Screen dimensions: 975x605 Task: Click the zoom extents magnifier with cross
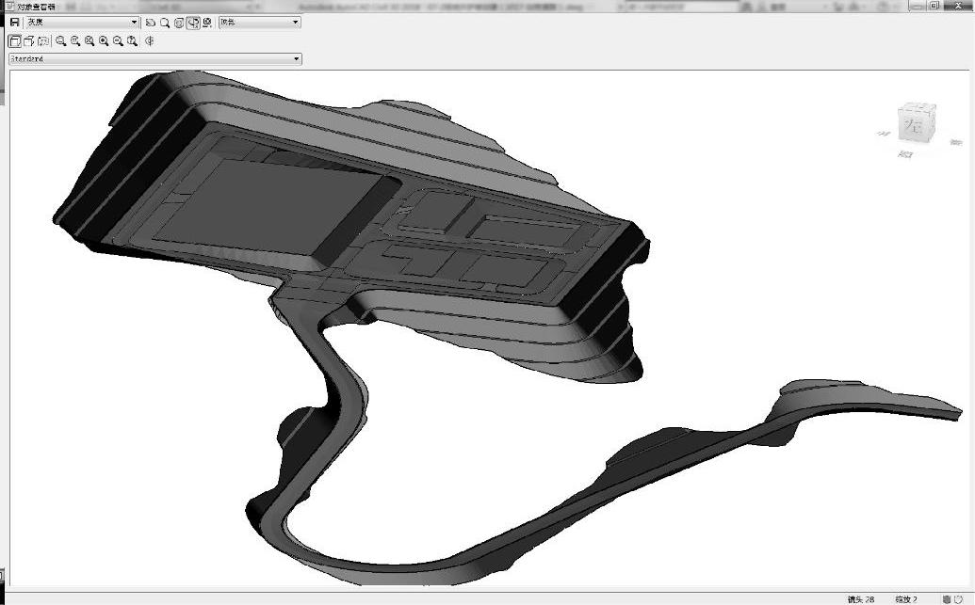(x=89, y=41)
